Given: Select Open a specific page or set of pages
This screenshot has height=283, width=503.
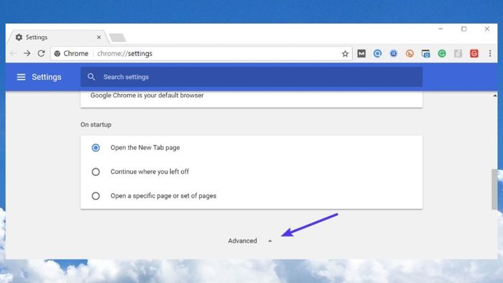Looking at the screenshot, I should 96,196.
